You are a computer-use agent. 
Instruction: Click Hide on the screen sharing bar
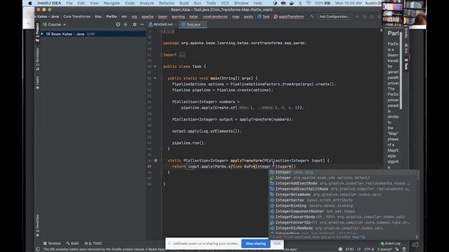click(277, 244)
